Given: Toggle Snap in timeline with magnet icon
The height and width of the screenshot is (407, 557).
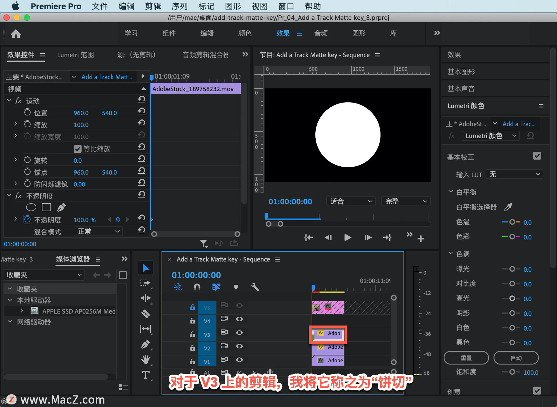Looking at the screenshot, I should pos(197,287).
